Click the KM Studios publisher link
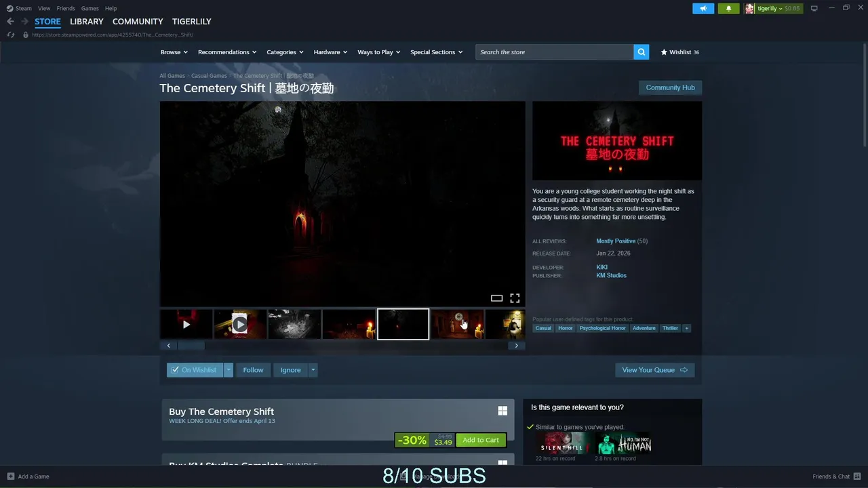 point(611,275)
